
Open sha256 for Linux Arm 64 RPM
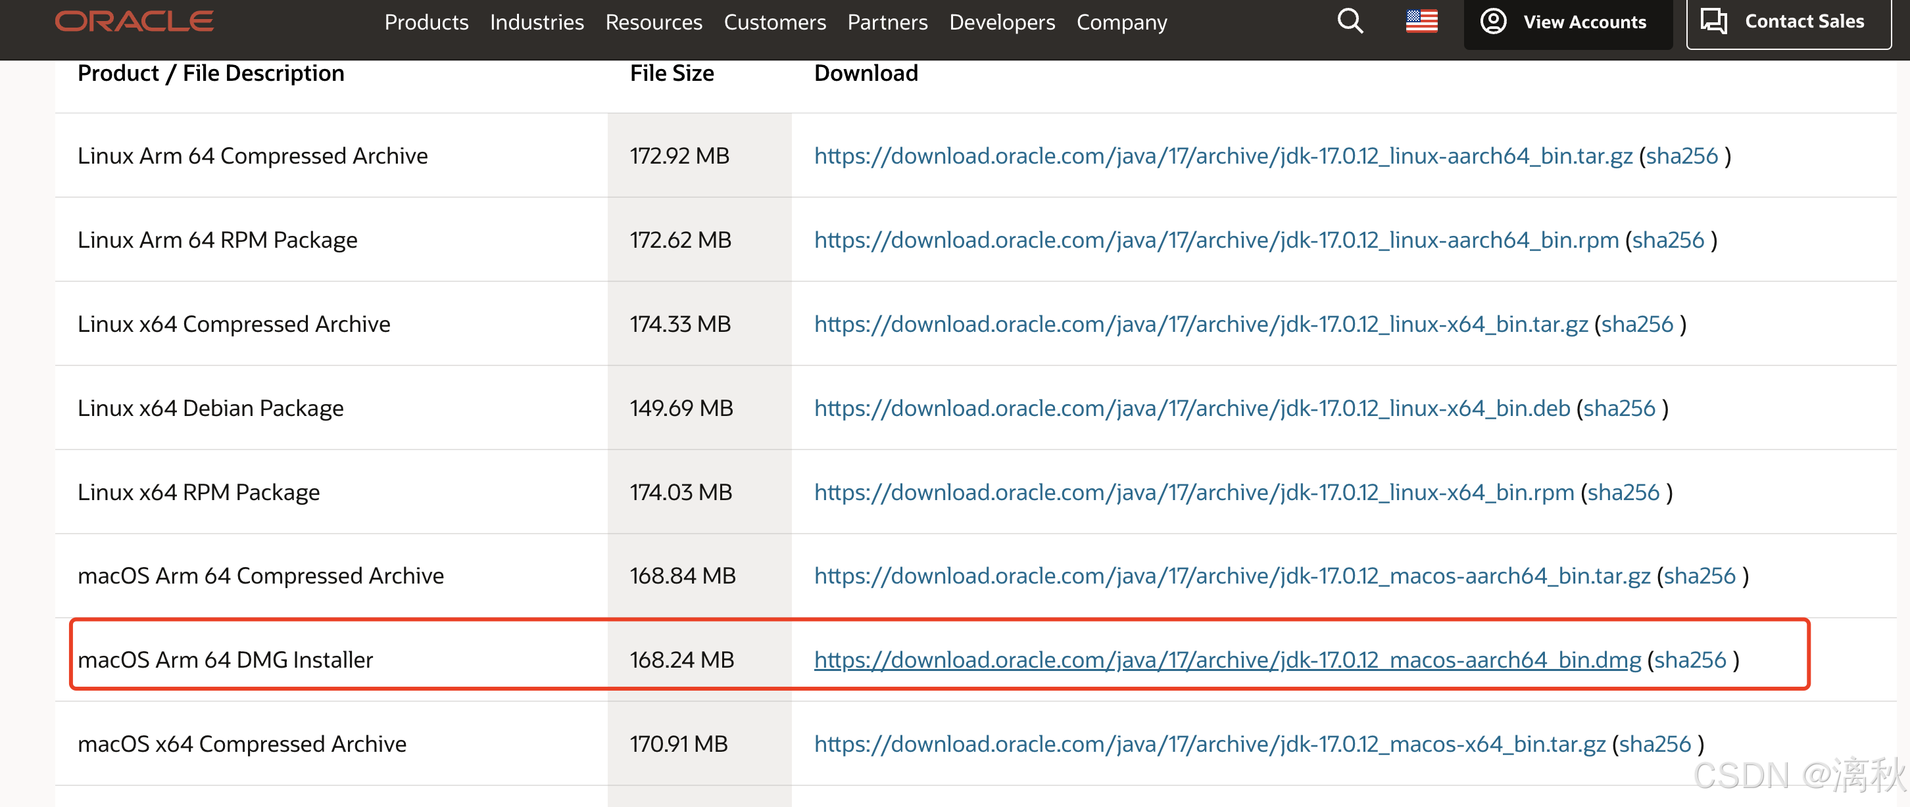coord(1667,240)
